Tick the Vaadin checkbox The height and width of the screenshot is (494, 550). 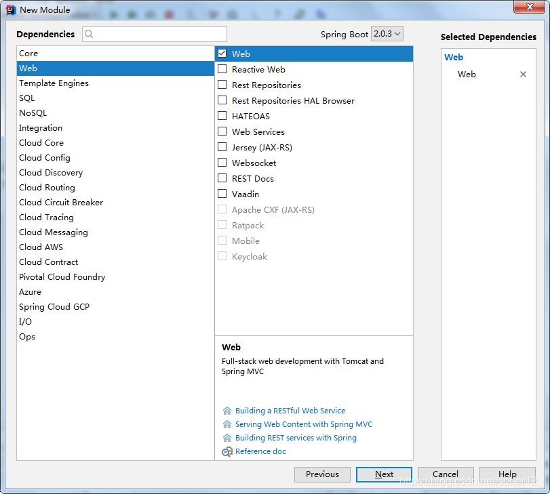(222, 194)
